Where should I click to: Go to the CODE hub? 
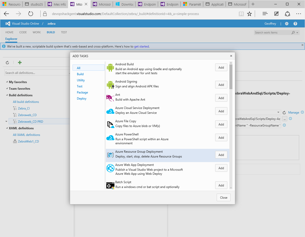pos(23,32)
